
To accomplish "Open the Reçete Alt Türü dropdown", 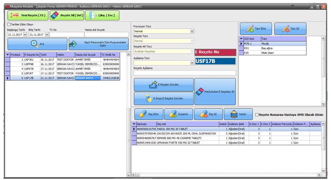I will click(192, 51).
